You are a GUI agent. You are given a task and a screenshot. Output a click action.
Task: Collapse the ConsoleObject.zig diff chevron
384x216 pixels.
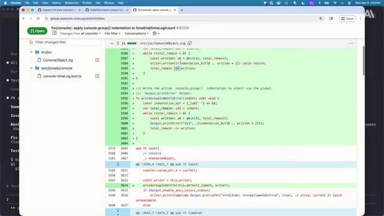(x=112, y=43)
